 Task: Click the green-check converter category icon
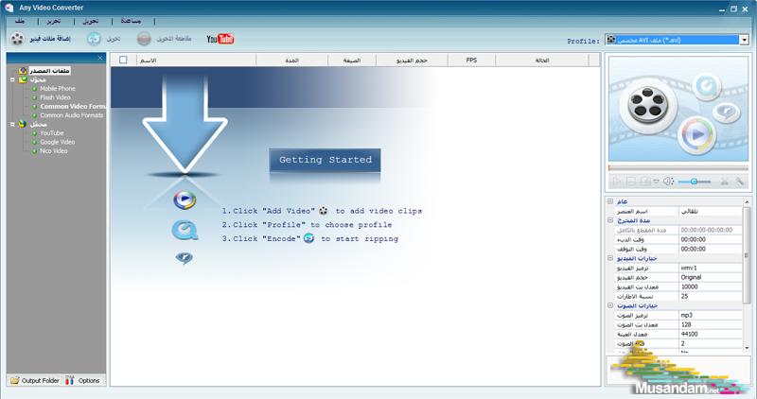[23, 79]
